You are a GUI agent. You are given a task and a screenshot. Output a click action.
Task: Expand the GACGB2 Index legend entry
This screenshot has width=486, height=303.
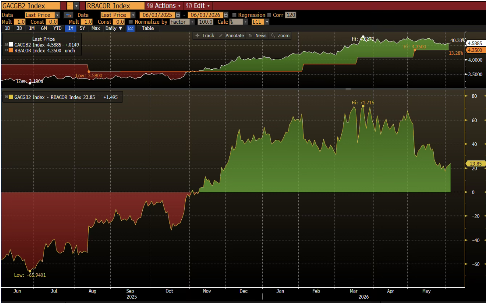pos(6,45)
